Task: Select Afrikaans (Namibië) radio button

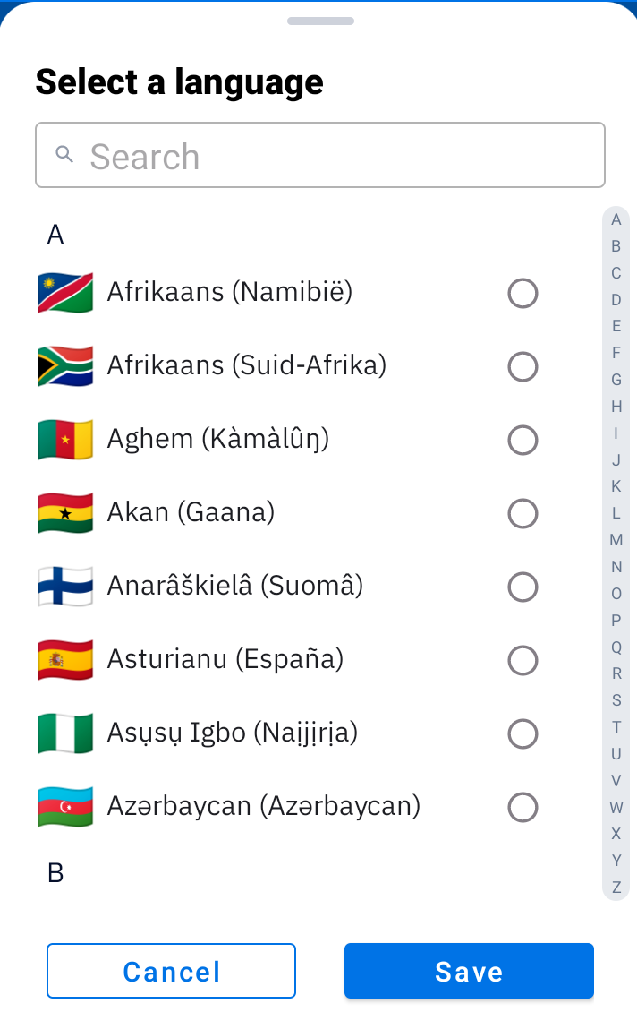Action: pos(523,294)
